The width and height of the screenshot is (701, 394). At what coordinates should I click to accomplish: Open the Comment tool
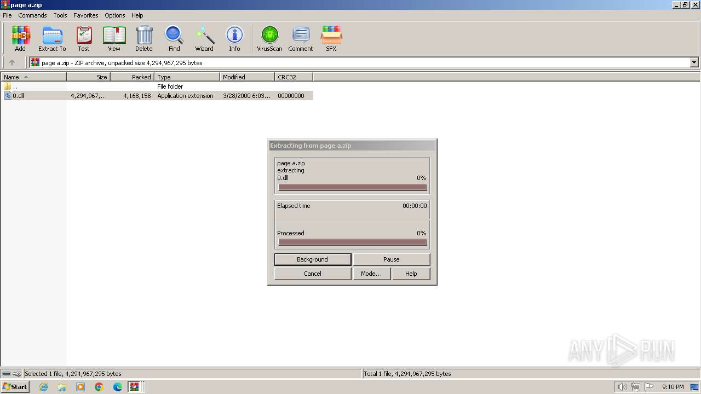[x=301, y=38]
